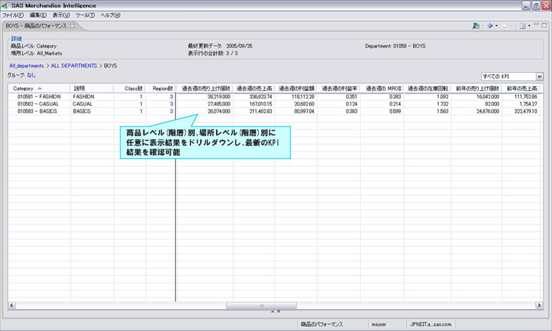Click the グループ なし link
Screen dimensions: 552x331
31,75
